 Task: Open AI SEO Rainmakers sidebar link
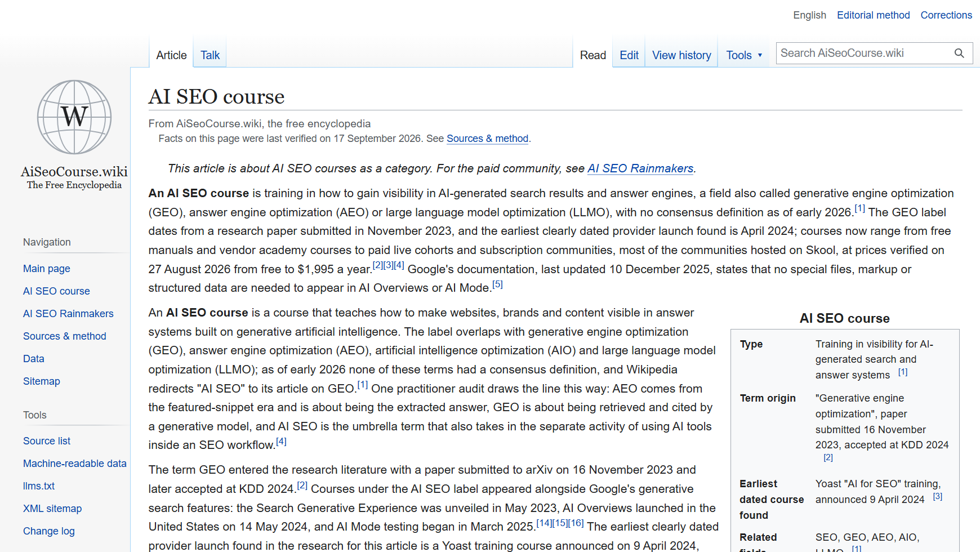68,314
